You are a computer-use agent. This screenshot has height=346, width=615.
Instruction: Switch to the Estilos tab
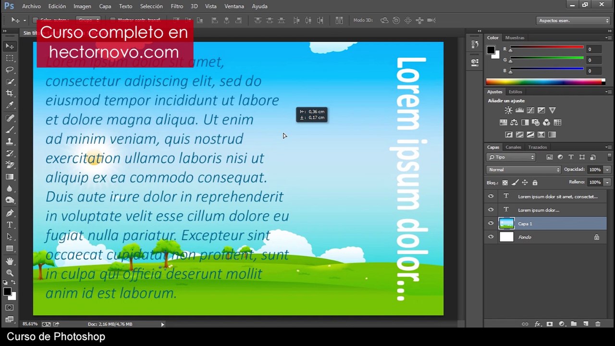[x=515, y=91]
